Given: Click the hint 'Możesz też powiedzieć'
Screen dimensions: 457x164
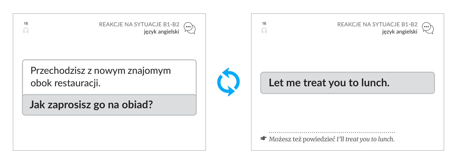Looking at the screenshot, I should 302,139.
